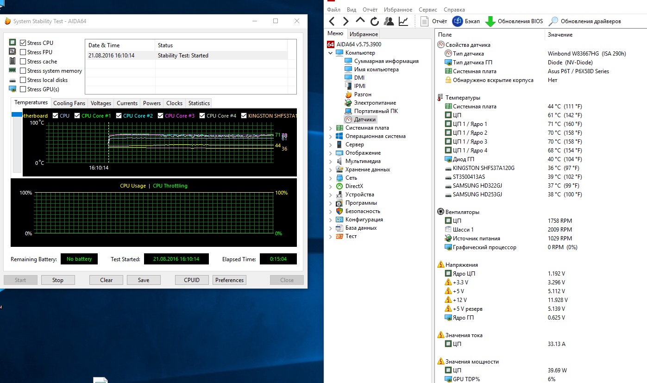Expand the Хранение данных tree node
This screenshot has width=647, height=383.
[x=331, y=170]
